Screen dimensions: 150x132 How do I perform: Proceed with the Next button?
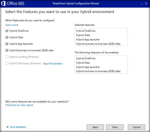115,127
